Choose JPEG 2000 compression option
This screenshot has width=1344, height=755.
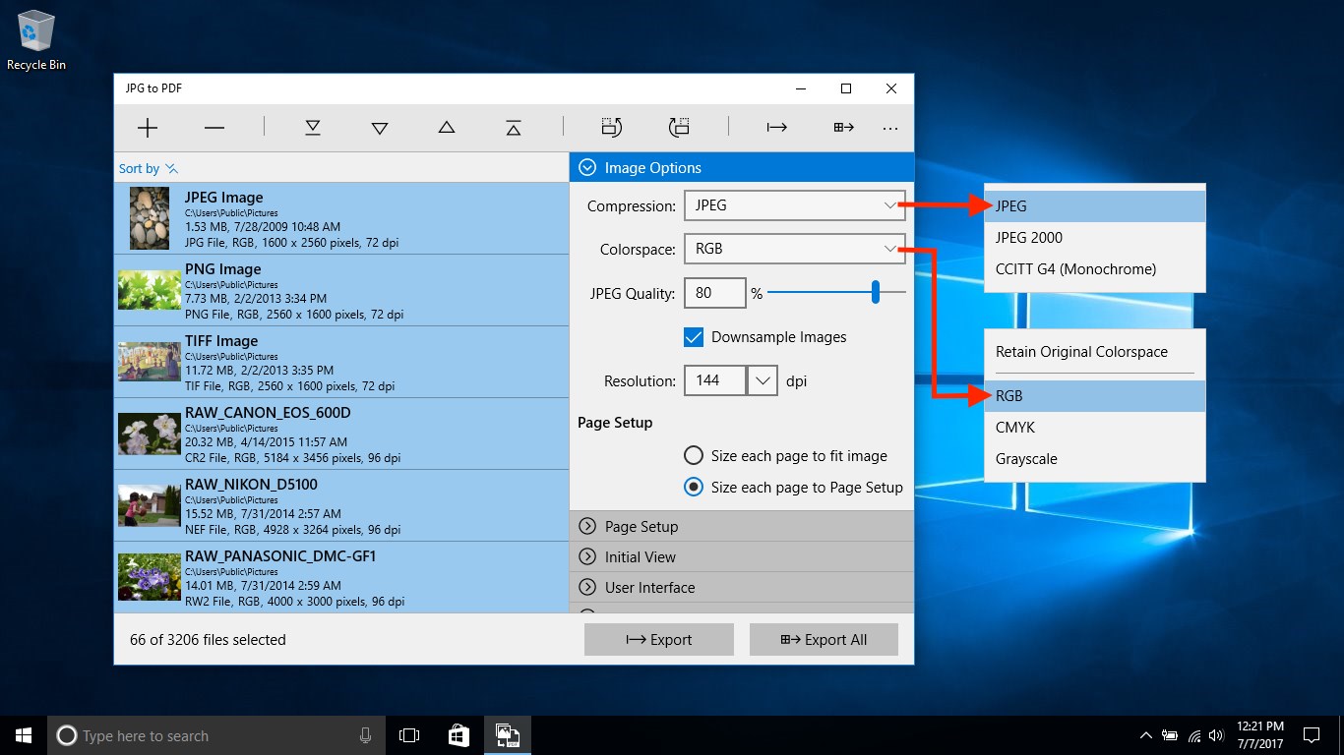pos(1029,238)
